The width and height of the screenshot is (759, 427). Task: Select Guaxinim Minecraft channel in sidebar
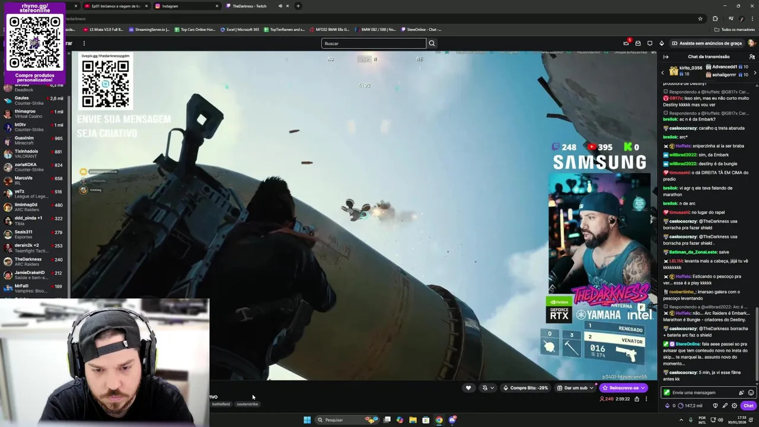(34, 141)
